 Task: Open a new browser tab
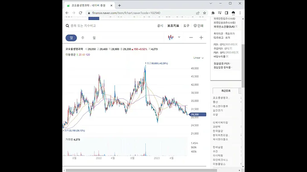pyautogui.click(x=119, y=6)
